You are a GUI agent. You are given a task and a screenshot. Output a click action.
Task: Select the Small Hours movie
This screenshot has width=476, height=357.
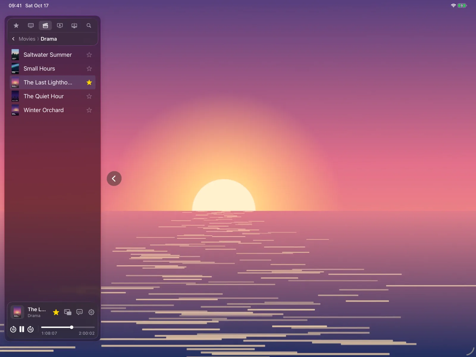[53, 69]
